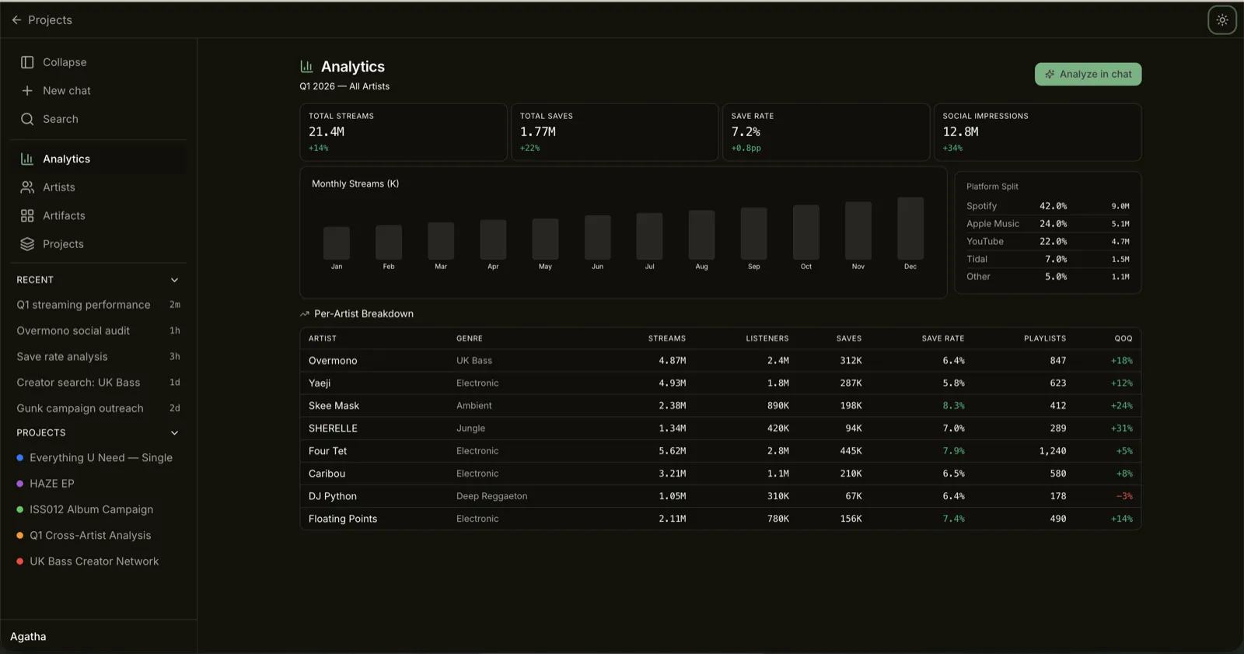
Task: Sort by the PLAYLISTS column header
Action: click(1045, 339)
